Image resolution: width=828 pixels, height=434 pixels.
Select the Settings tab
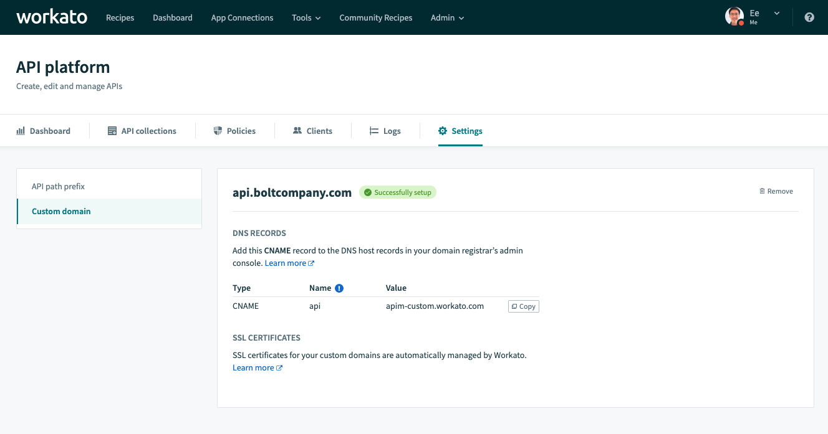click(x=460, y=131)
